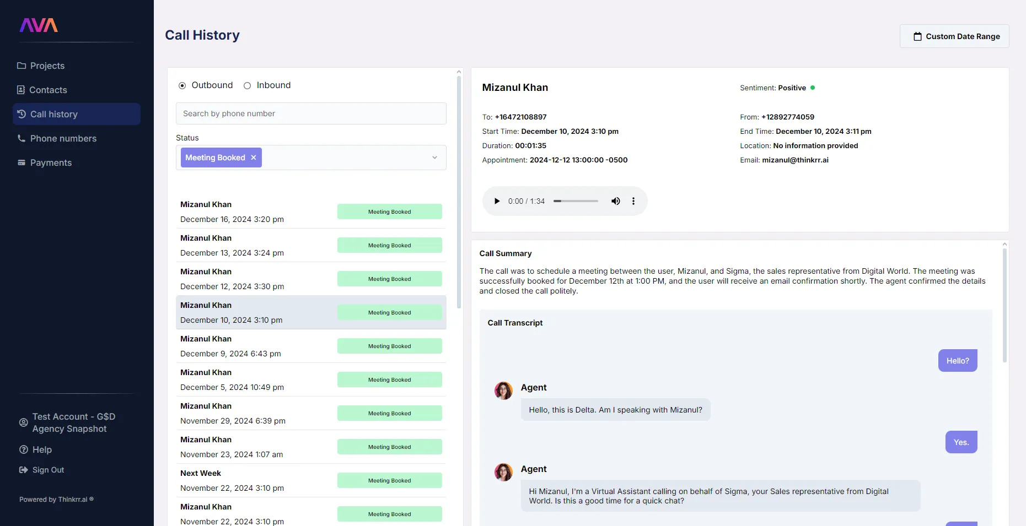Play the call recording
1026x526 pixels.
[497, 201]
